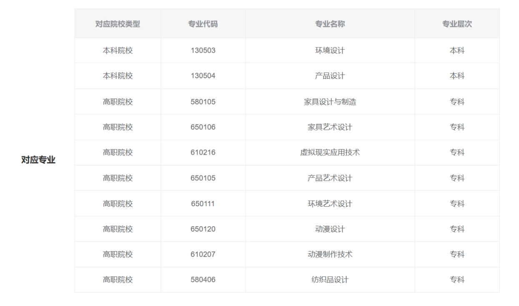Viewport: 519px width, 306px height.
Task: Click the code cell 580406
Action: click(203, 280)
